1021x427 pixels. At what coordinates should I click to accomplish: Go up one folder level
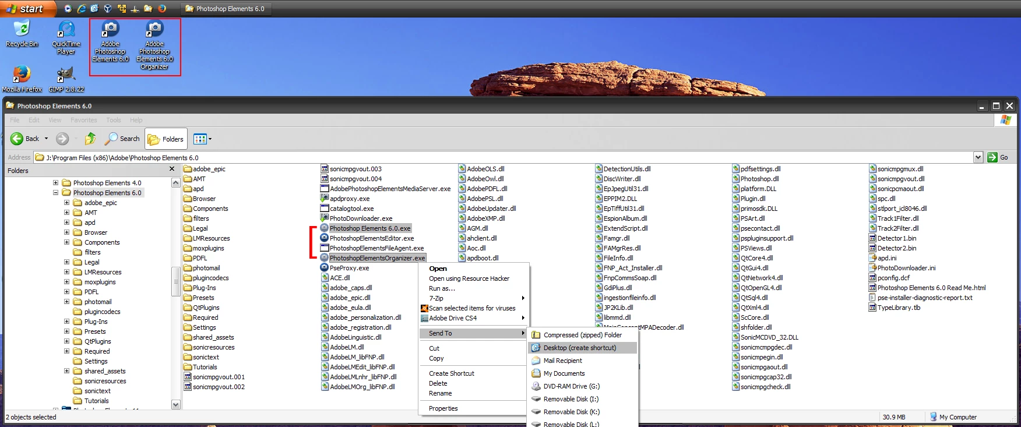pyautogui.click(x=90, y=139)
